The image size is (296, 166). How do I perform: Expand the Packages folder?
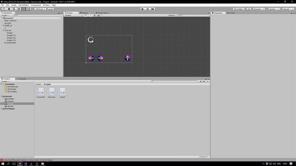point(1,109)
